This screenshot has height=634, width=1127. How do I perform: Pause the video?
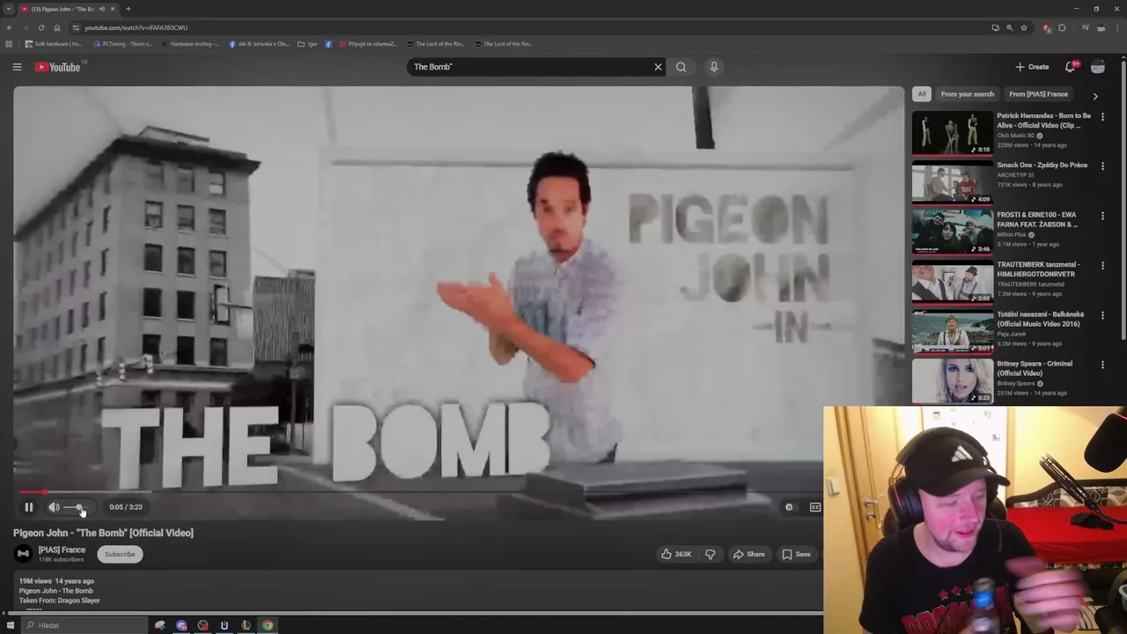(x=28, y=507)
